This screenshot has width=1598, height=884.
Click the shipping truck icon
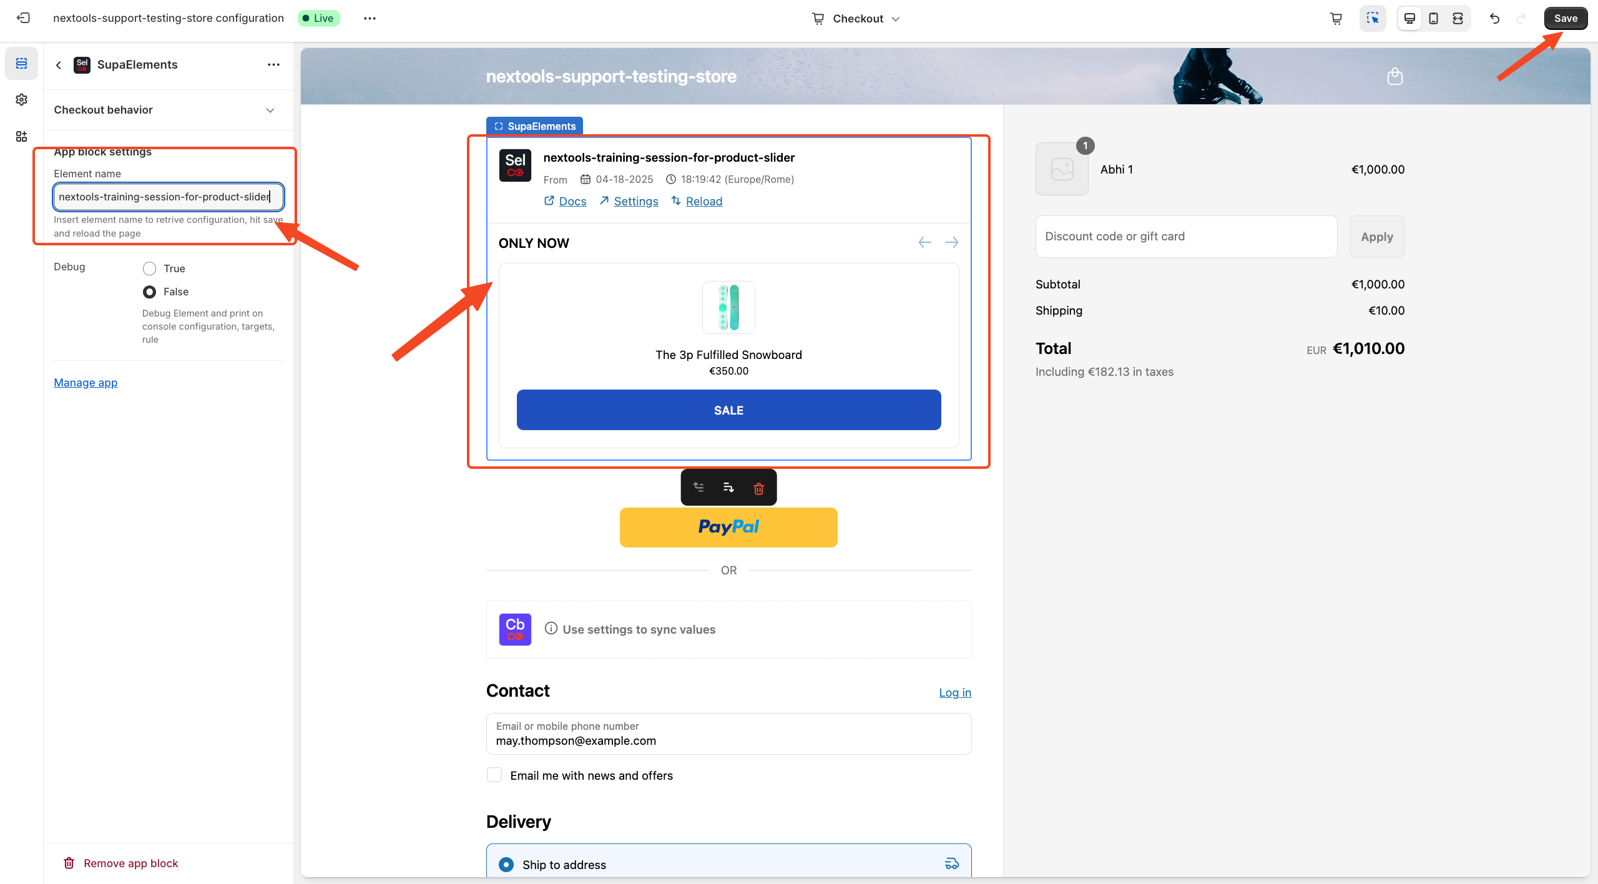tap(952, 864)
